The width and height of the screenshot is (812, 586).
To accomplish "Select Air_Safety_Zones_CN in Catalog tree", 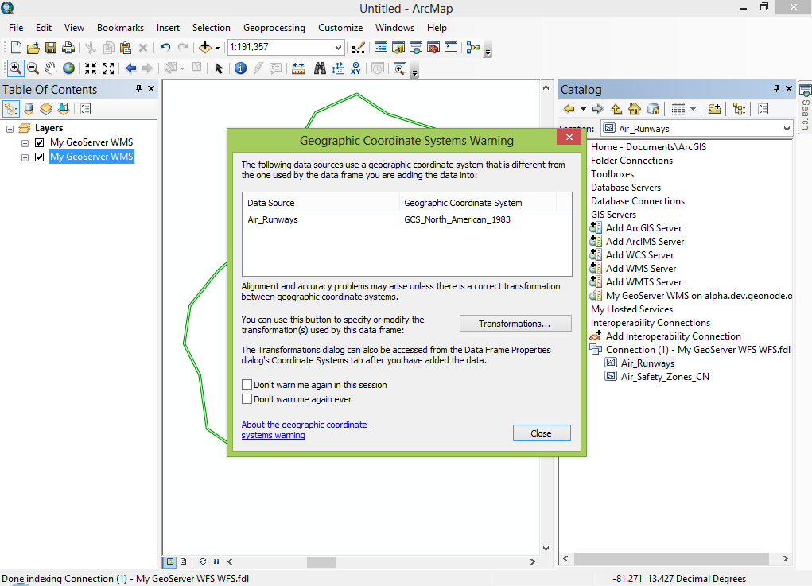I will pyautogui.click(x=665, y=377).
